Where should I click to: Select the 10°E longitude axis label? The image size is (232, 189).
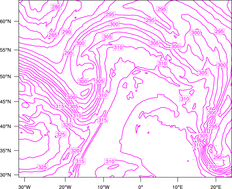pos(177,187)
